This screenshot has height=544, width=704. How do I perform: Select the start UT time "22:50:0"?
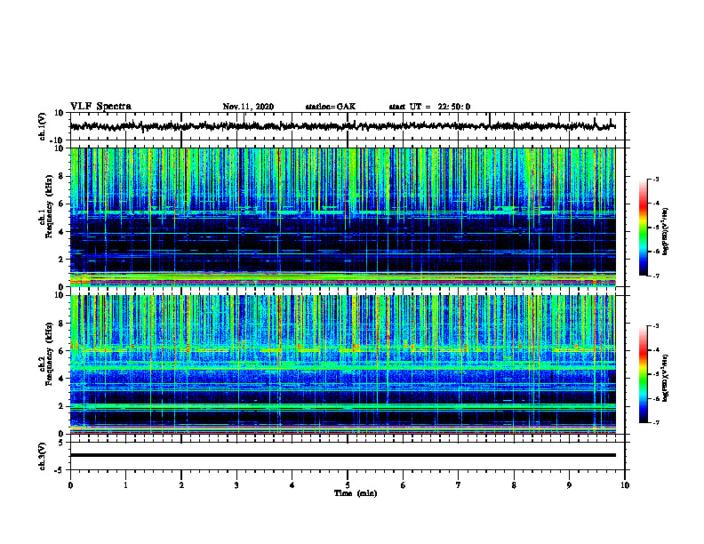coord(454,107)
